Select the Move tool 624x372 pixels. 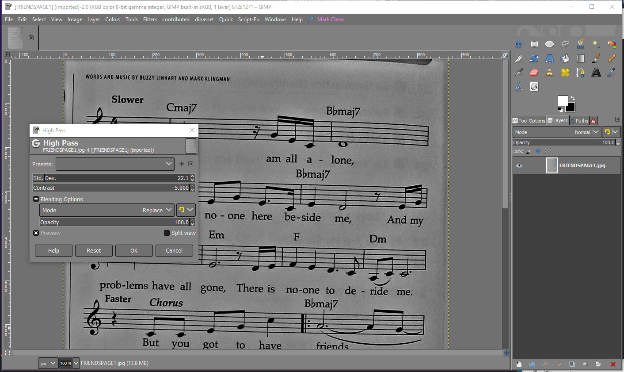pyautogui.click(x=519, y=44)
